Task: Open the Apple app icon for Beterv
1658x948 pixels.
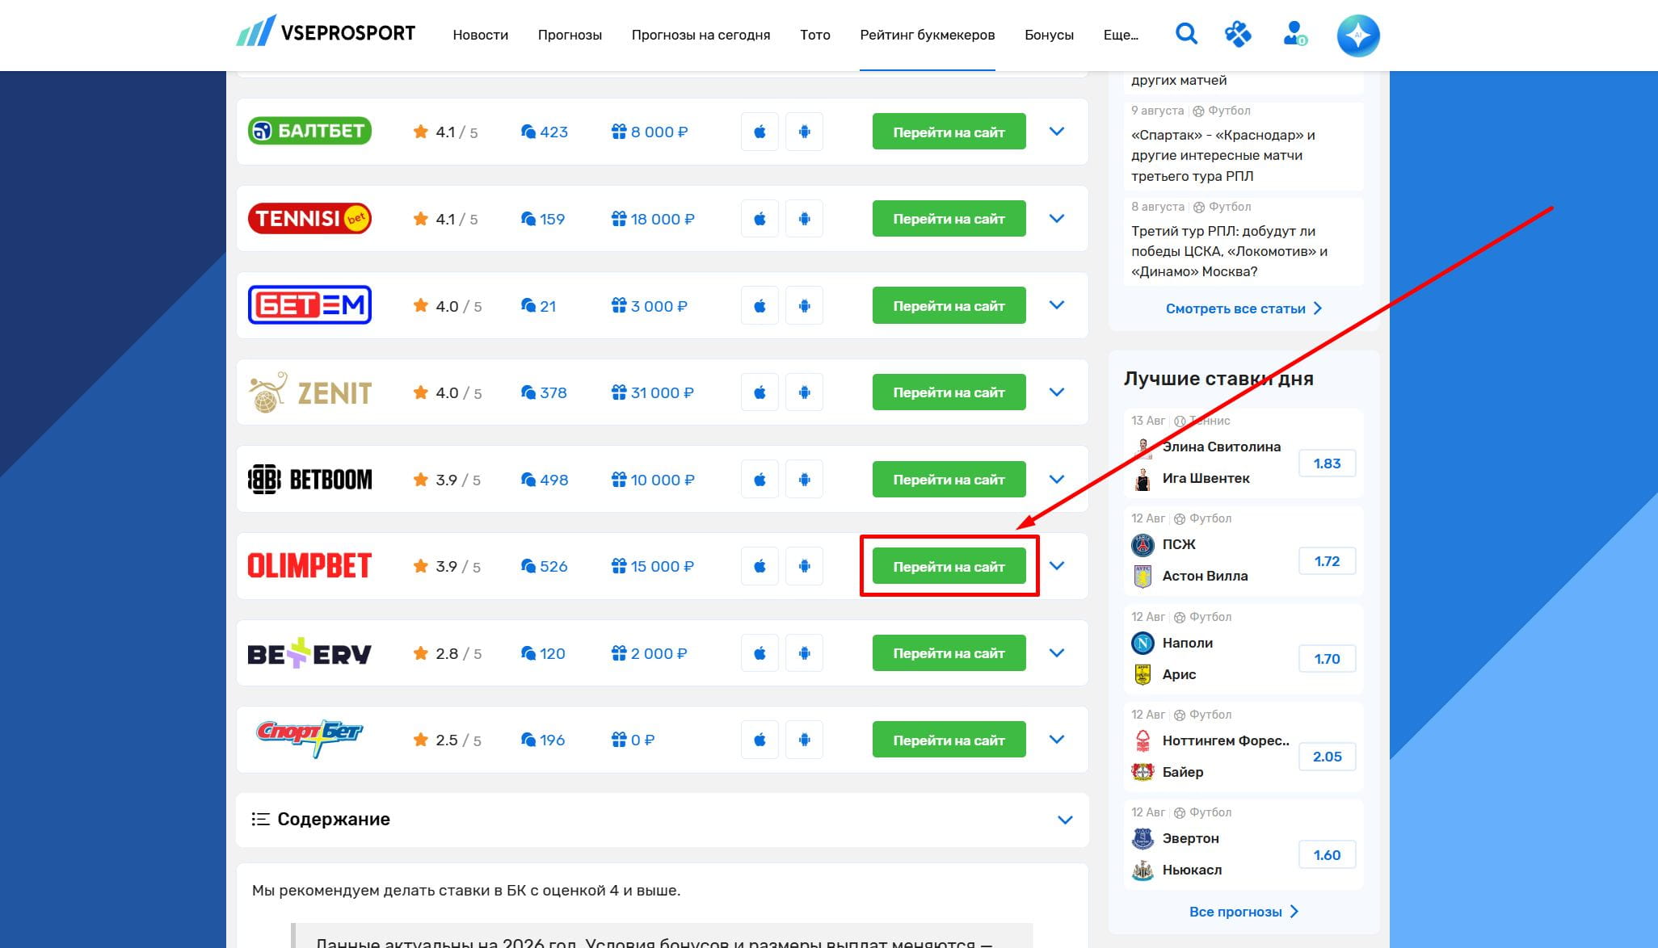Action: pos(760,653)
